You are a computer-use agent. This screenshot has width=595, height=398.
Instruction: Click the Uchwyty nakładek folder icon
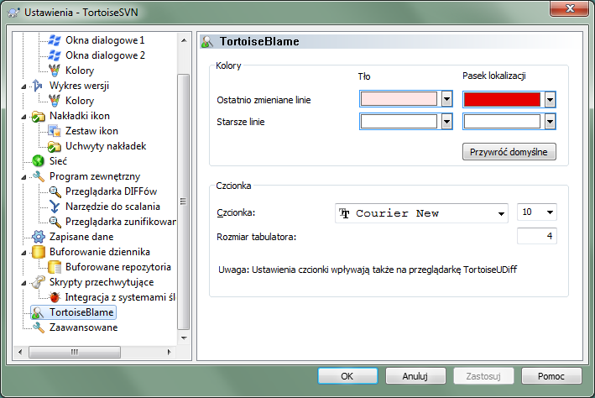pos(55,146)
